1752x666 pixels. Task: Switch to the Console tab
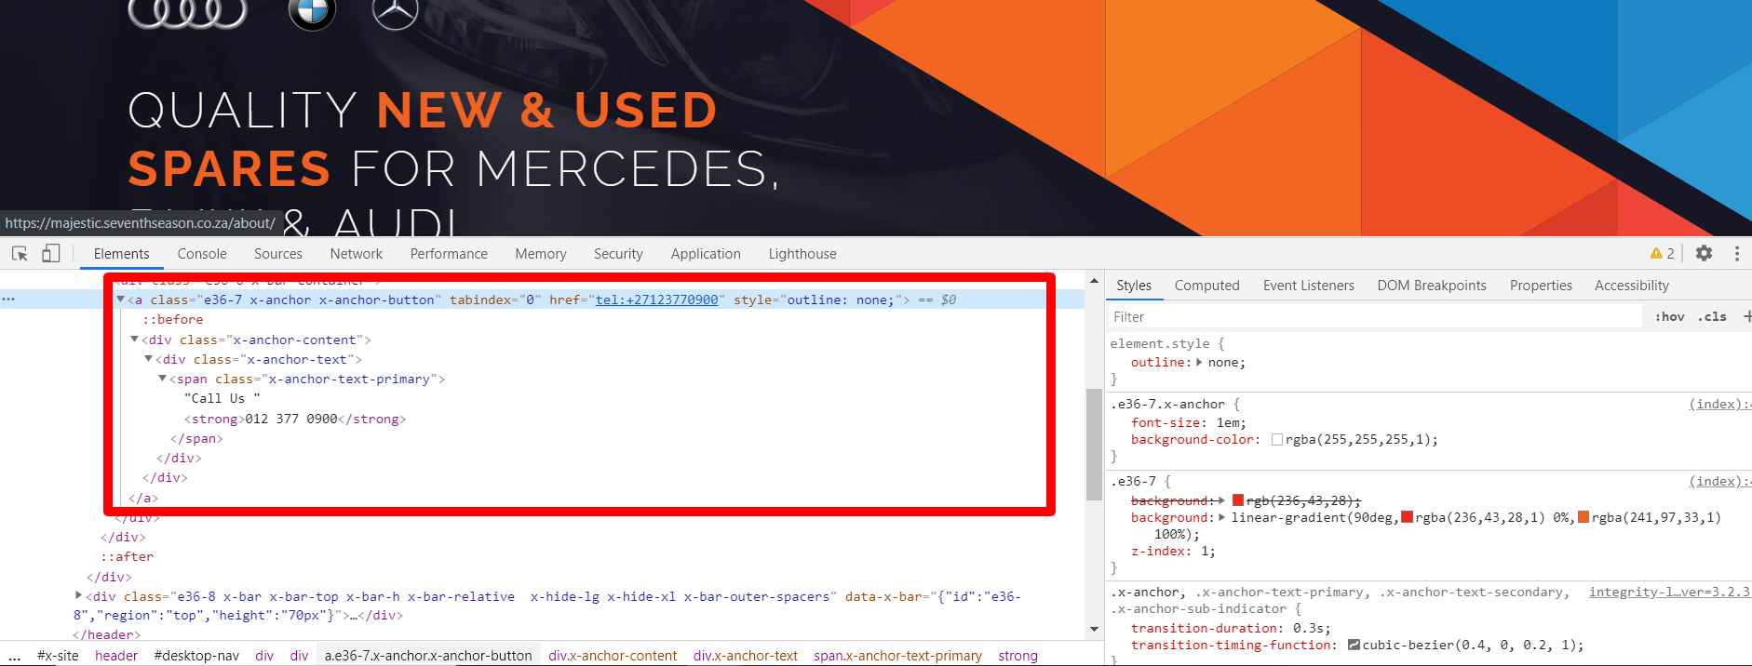[x=202, y=254]
